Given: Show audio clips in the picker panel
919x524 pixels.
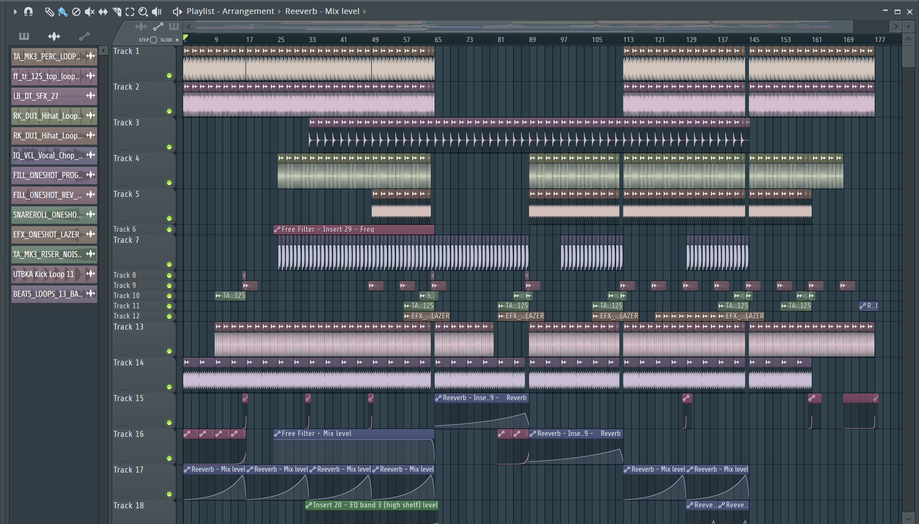Looking at the screenshot, I should [x=54, y=36].
